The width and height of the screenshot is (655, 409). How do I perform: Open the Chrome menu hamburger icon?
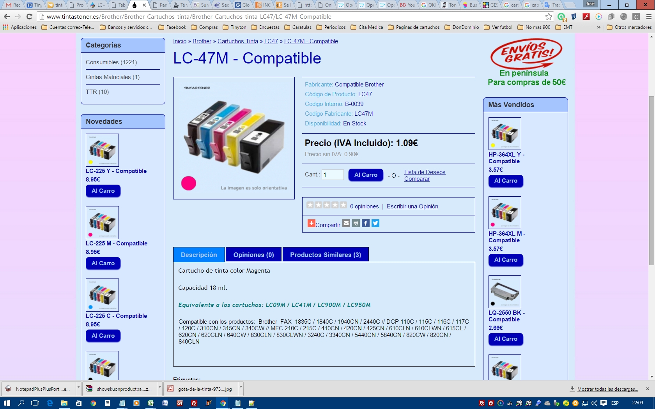pyautogui.click(x=649, y=16)
